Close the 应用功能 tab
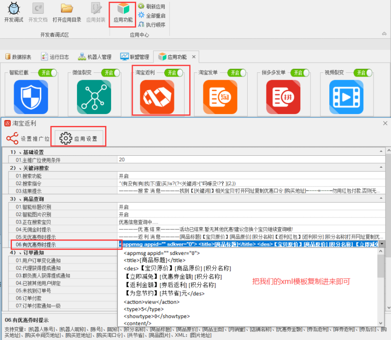 (x=194, y=57)
